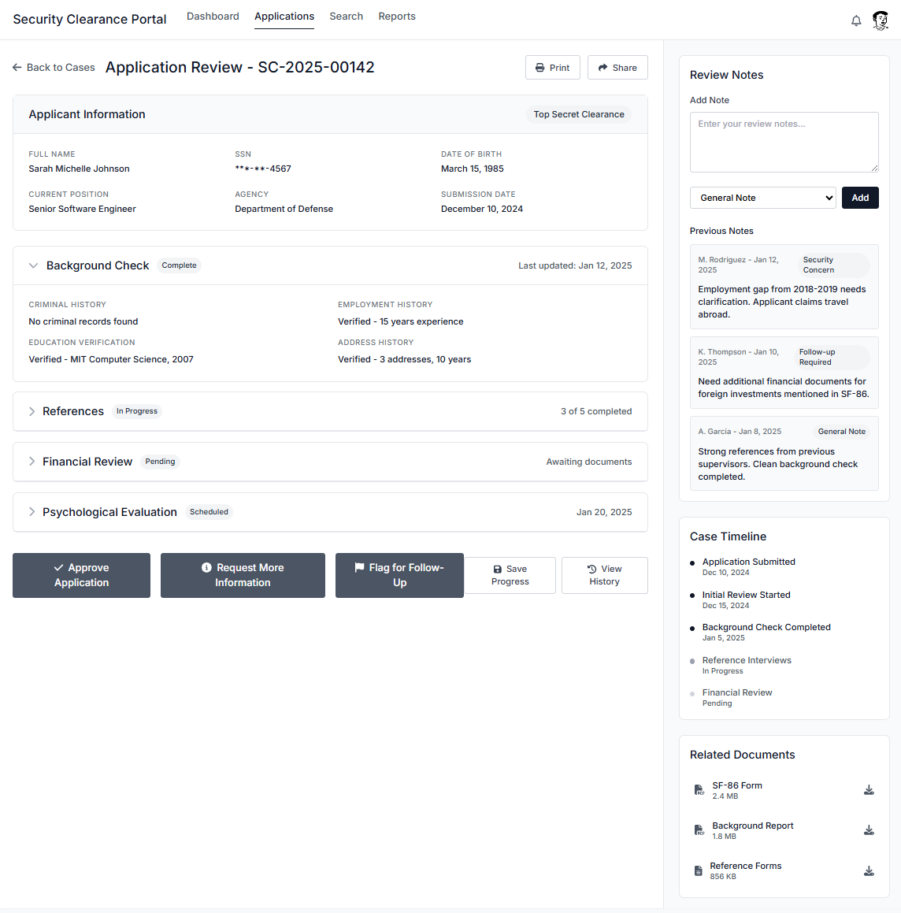Viewport: 901px width, 913px height.
Task: Click the '3 of 5 completed' status text
Action: coord(596,411)
